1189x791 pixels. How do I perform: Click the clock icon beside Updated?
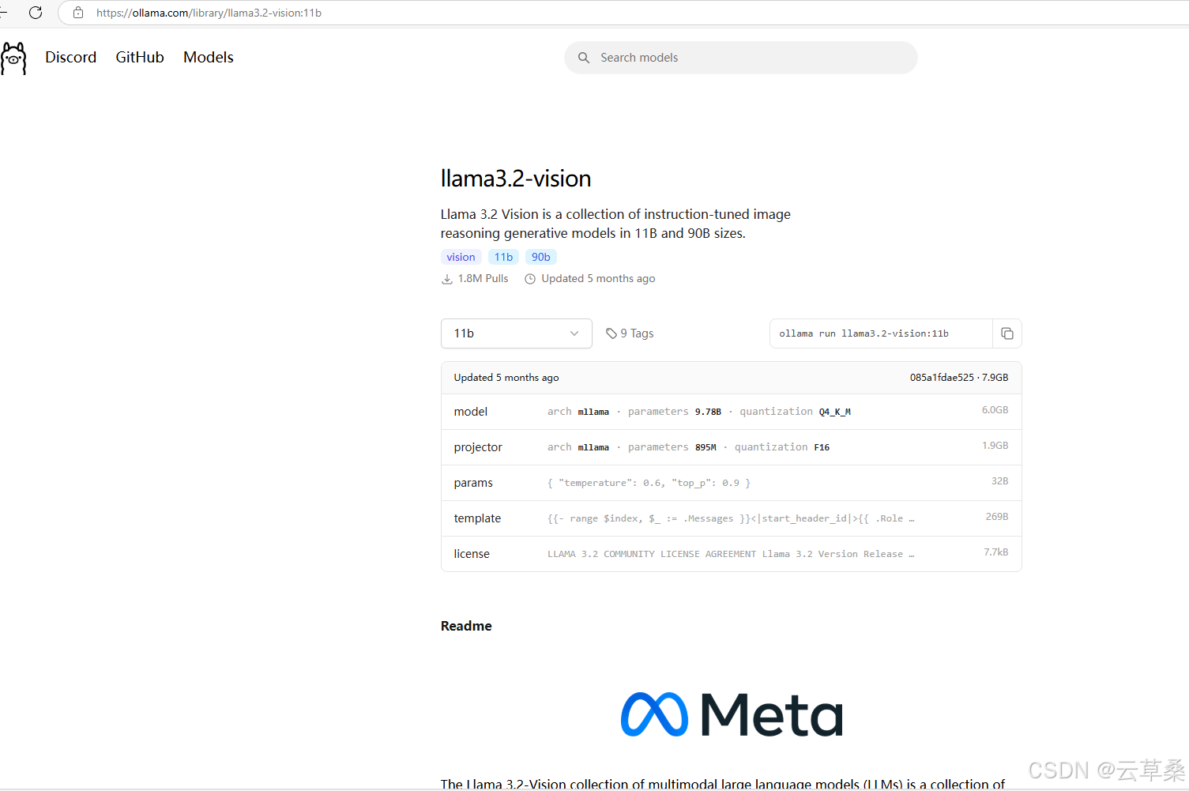pyautogui.click(x=530, y=279)
